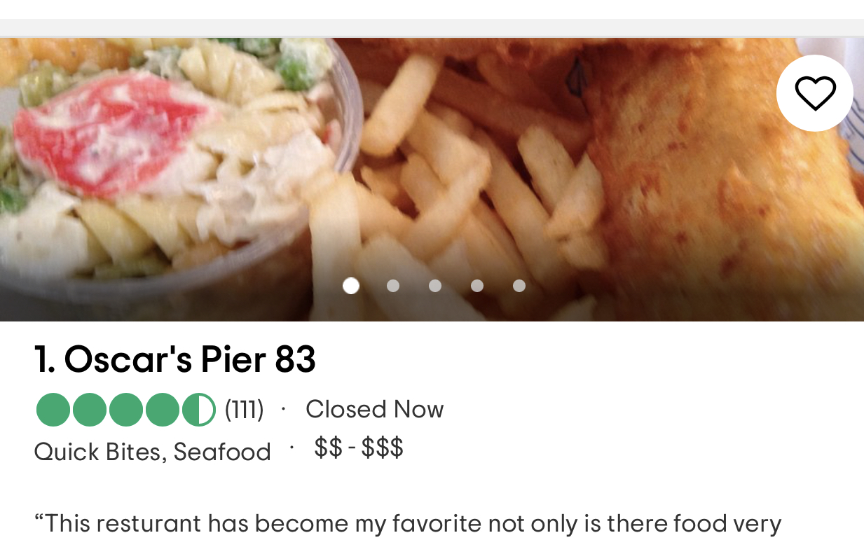Click the green rating bubbles row
This screenshot has height=540, width=864.
pyautogui.click(x=126, y=410)
